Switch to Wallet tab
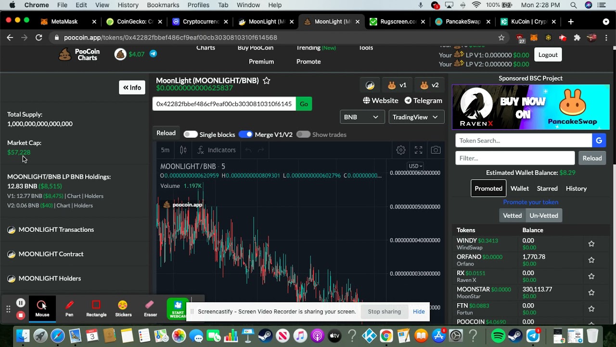Image resolution: width=616 pixels, height=347 pixels. click(520, 188)
